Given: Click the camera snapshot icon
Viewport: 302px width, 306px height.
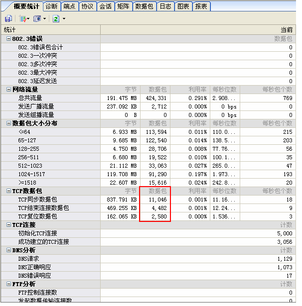Looking at the screenshot, I should coord(37,19).
